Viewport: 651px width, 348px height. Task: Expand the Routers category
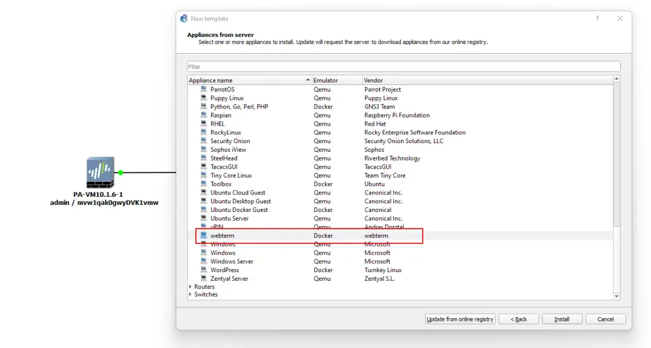[x=190, y=287]
